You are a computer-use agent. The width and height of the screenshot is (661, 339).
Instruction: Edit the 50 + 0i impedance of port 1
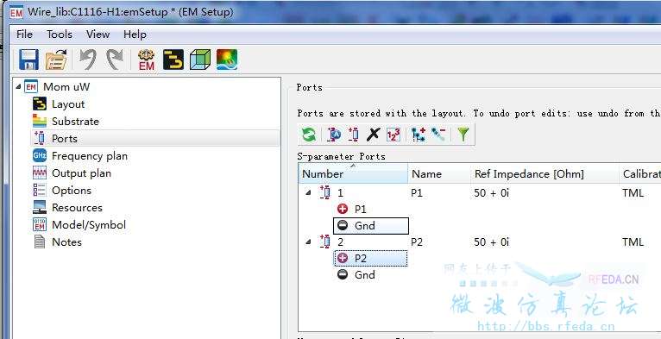pyautogui.click(x=492, y=193)
